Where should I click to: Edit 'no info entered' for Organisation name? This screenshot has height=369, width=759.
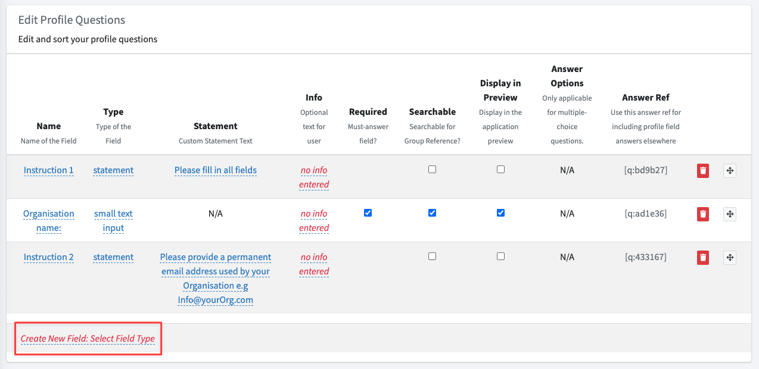click(314, 221)
